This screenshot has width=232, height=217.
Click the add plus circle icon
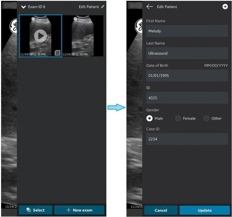pos(225,7)
